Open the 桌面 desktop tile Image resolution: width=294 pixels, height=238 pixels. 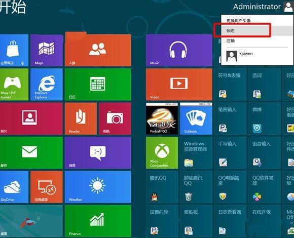tap(31, 221)
